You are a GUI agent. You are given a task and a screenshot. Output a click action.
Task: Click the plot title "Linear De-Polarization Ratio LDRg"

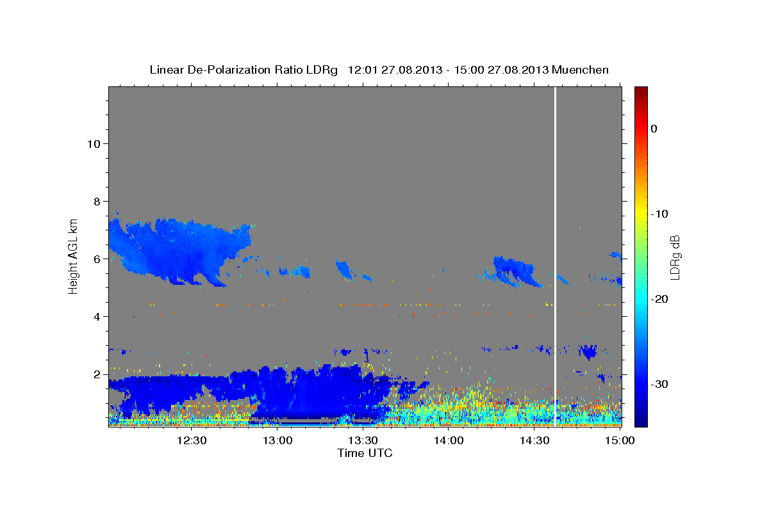coord(244,70)
